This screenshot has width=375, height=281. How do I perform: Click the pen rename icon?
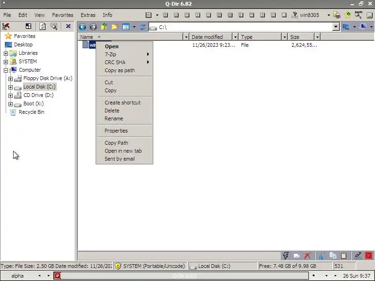pyautogui.click(x=358, y=255)
